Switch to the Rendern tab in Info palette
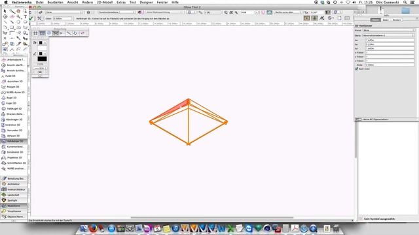Image resolution: width=419 pixels, height=235 pixels. click(397, 20)
